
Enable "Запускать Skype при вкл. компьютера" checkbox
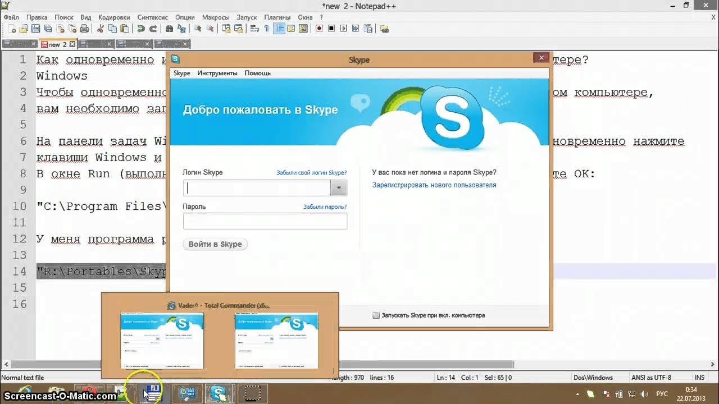coord(376,315)
